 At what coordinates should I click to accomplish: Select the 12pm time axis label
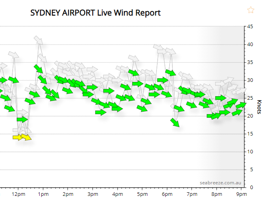point(18,194)
